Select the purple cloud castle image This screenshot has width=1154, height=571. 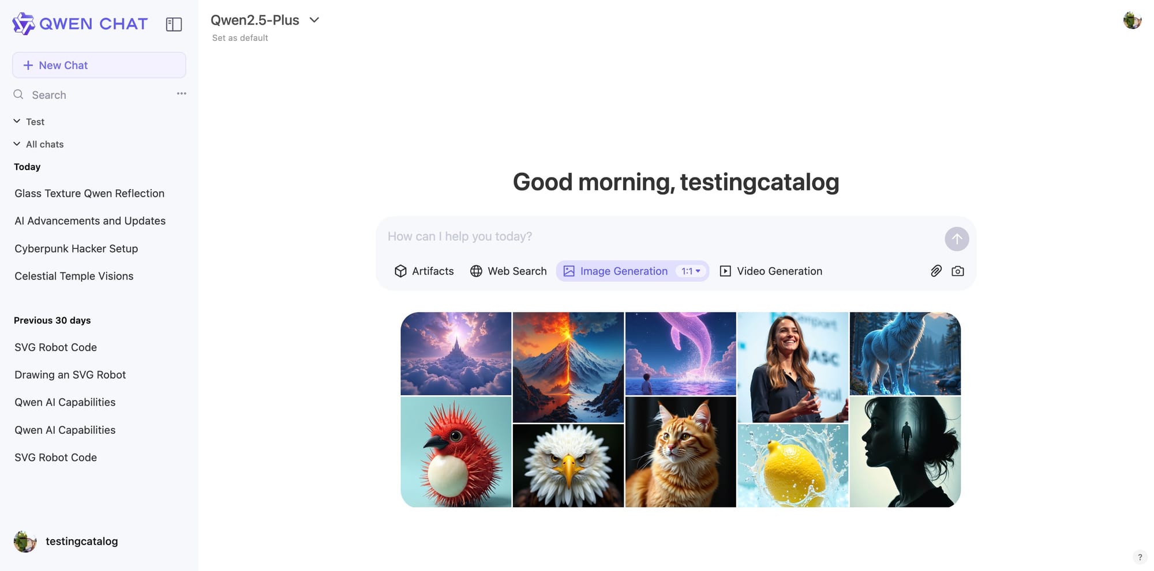point(456,354)
